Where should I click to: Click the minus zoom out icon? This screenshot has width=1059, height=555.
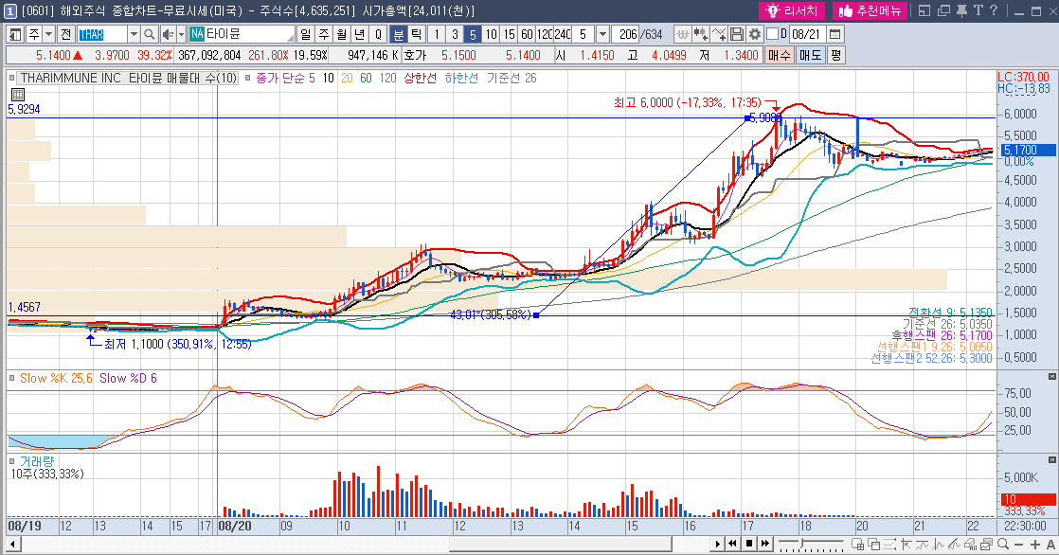(1018, 545)
